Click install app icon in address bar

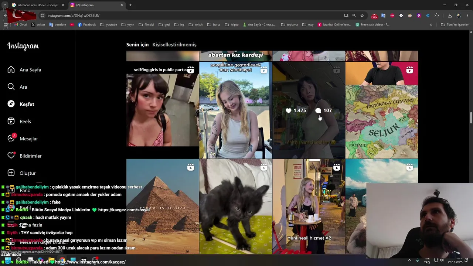click(x=346, y=16)
